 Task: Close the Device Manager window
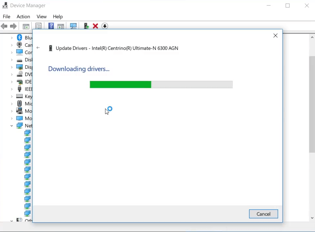pyautogui.click(x=307, y=6)
